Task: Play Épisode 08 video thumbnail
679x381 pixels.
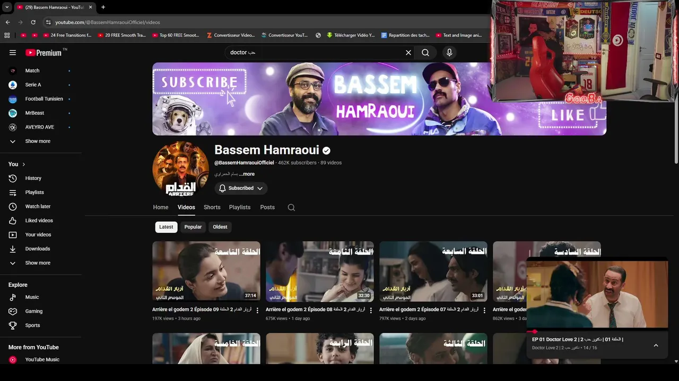Action: [x=320, y=271]
